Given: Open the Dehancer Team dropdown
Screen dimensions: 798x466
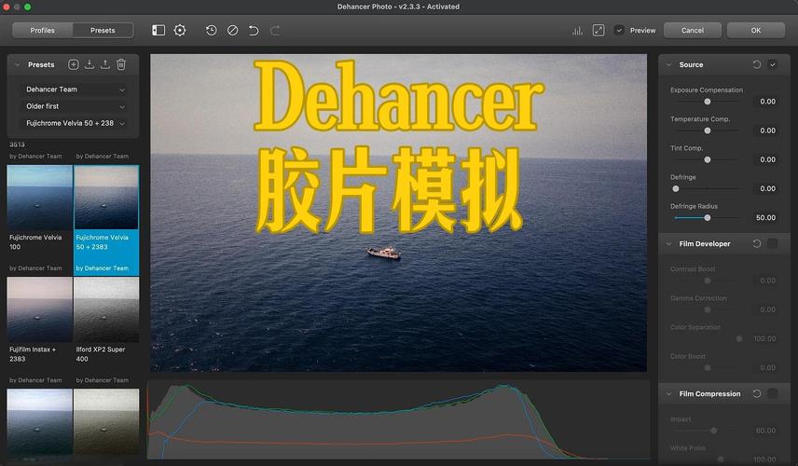Looking at the screenshot, I should pyautogui.click(x=75, y=89).
